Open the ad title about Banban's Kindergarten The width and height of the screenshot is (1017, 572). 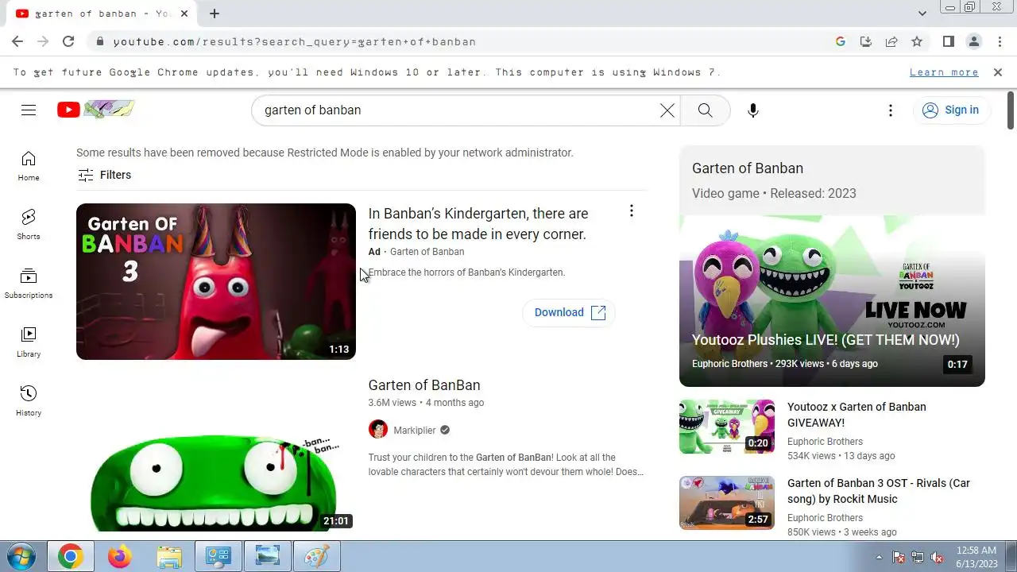[478, 224]
